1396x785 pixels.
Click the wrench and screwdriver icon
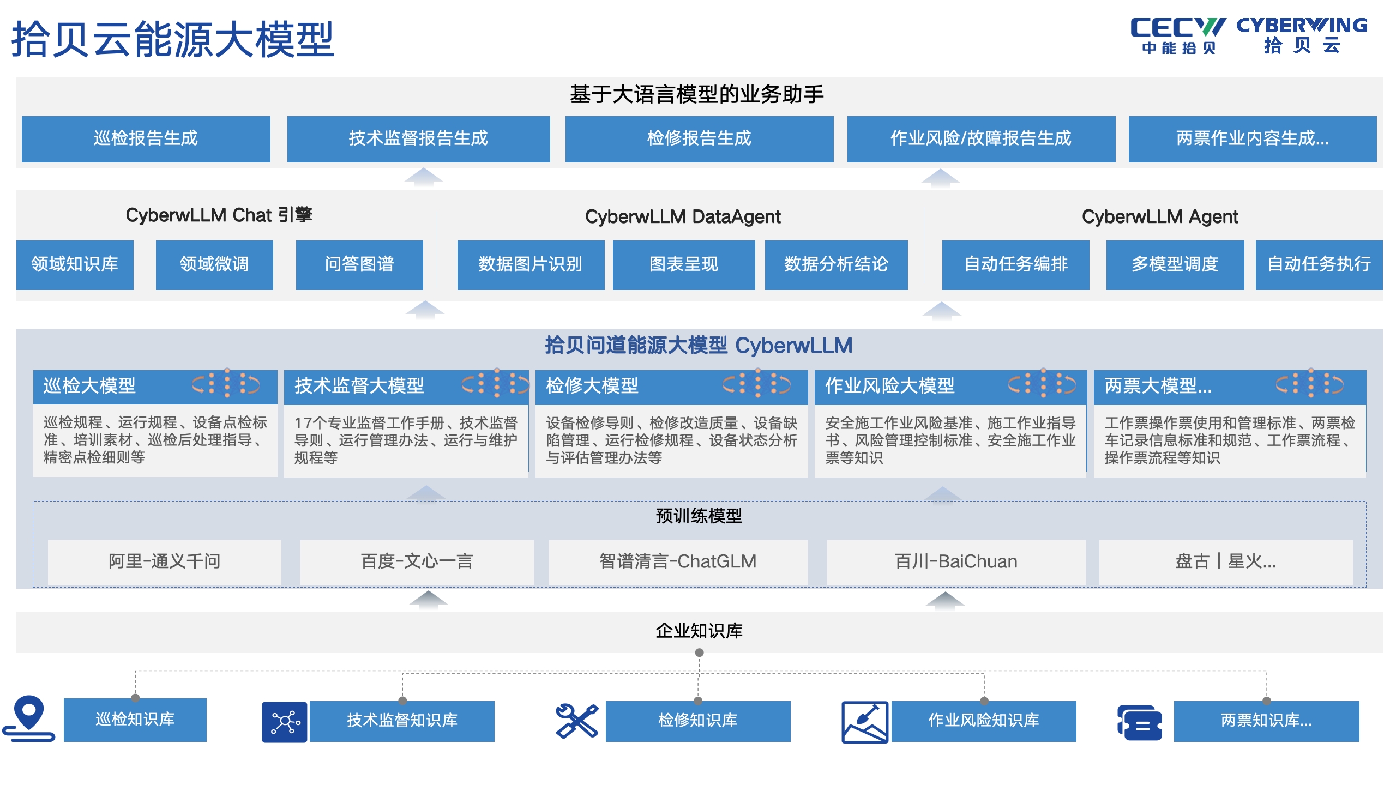point(576,721)
